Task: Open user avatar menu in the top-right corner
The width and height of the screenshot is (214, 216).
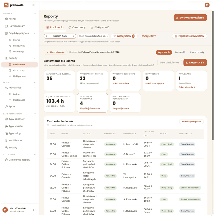Action: [x=207, y=5]
